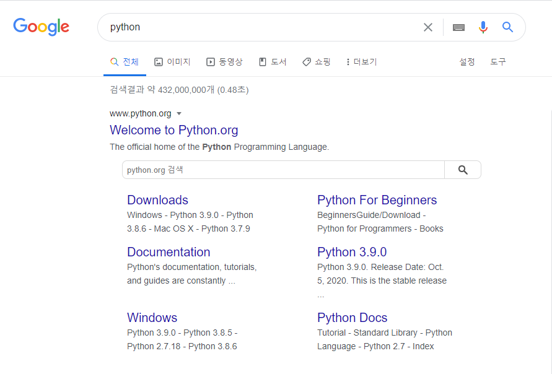This screenshot has width=552, height=374.
Task: Select the 전체 (All) tab
Action: (x=125, y=62)
